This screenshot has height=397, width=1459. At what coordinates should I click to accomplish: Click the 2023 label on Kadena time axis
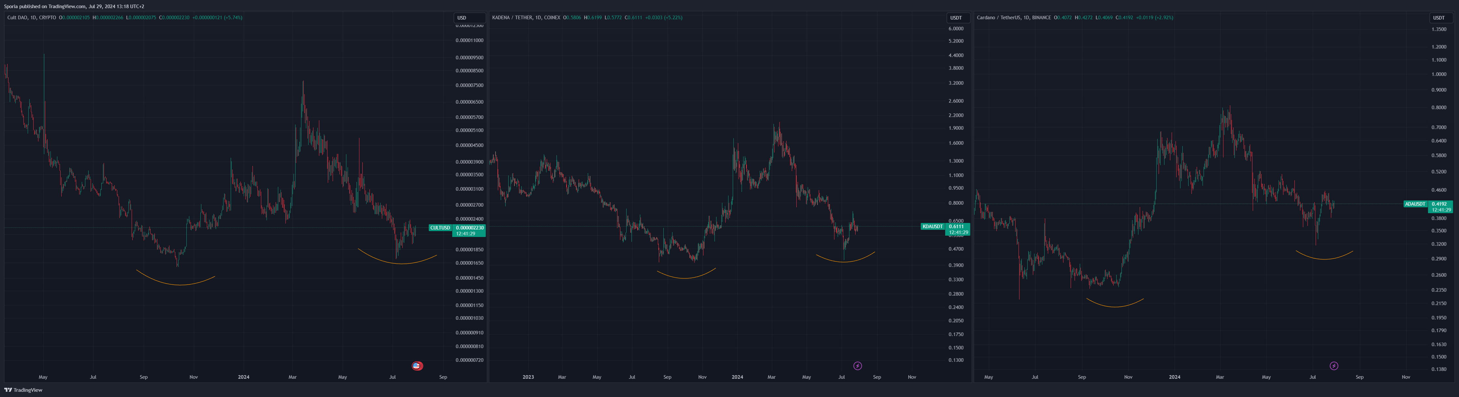pos(528,377)
